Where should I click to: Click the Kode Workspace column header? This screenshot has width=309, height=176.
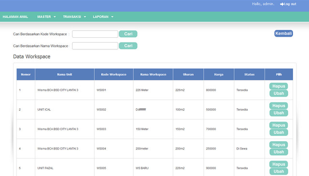(114, 74)
